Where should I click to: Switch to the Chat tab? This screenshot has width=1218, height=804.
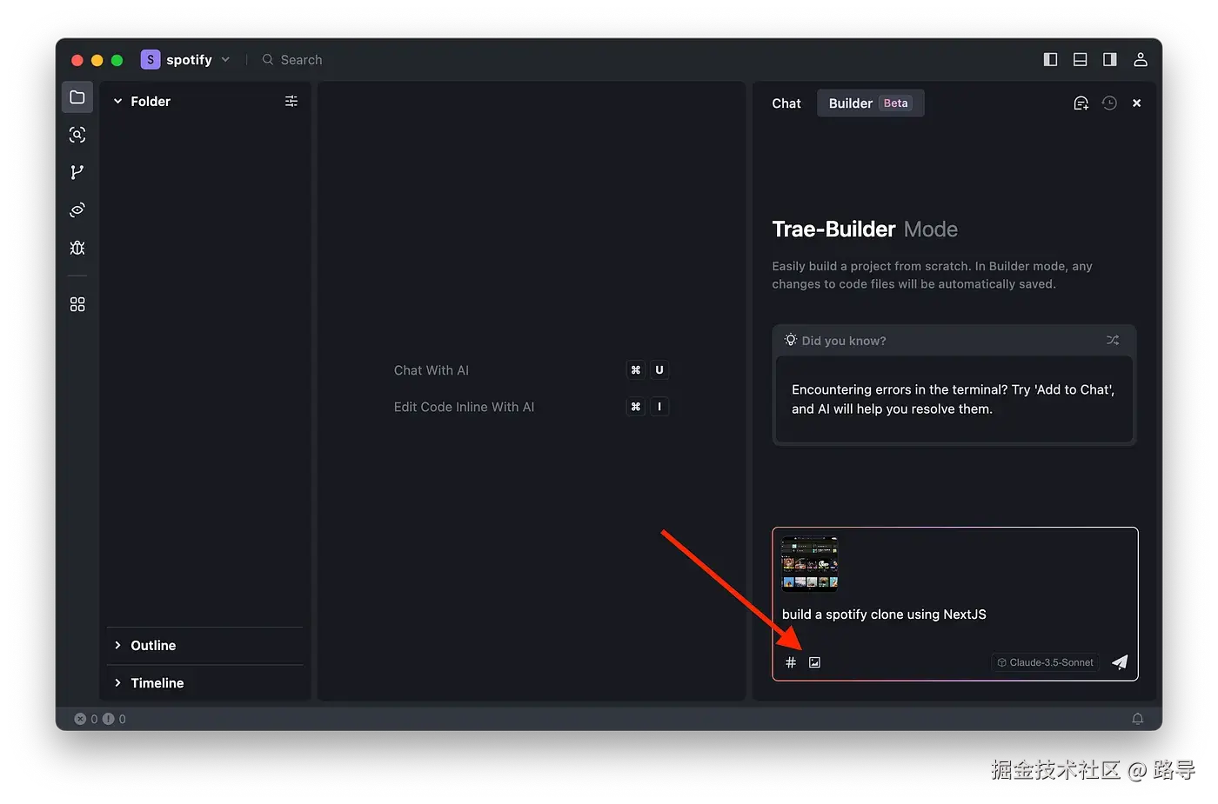[786, 103]
